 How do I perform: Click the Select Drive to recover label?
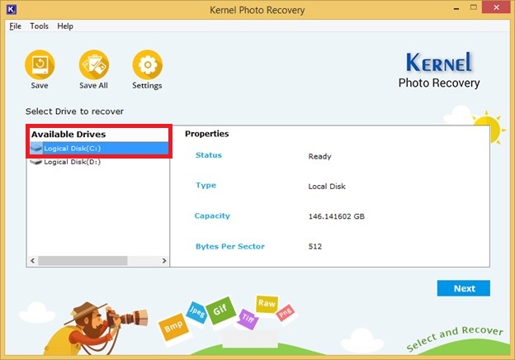(74, 111)
